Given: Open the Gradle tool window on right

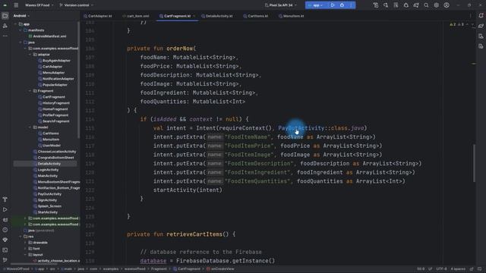Looking at the screenshot, I should click(481, 26).
